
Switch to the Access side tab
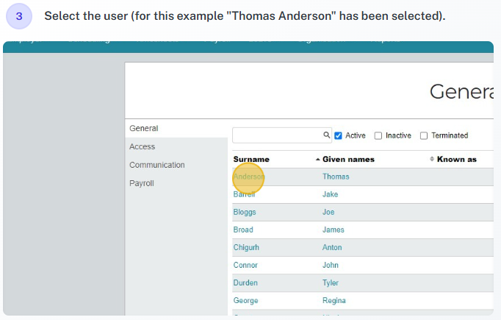[x=143, y=146]
